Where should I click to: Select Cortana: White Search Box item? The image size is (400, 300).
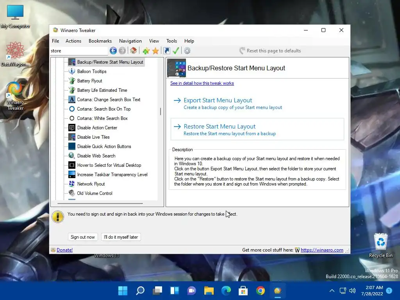(102, 118)
